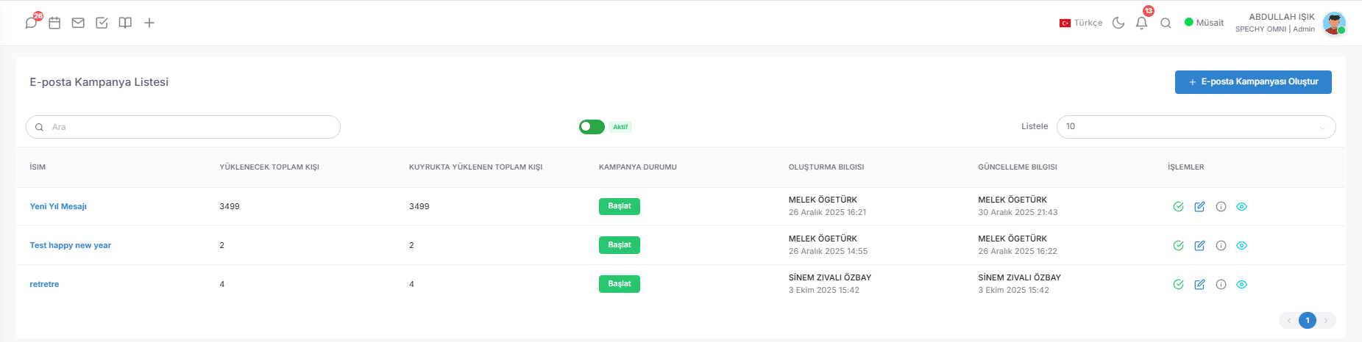
Task: Go to pagination page 1
Action: 1308,320
